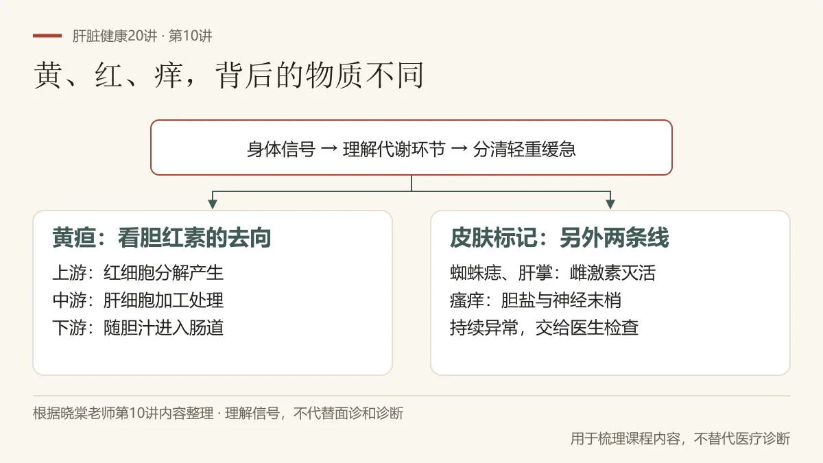Screen dimensions: 823x463
Task: Click the line "持续异常，交给医生检查"
Action: pyautogui.click(x=545, y=328)
